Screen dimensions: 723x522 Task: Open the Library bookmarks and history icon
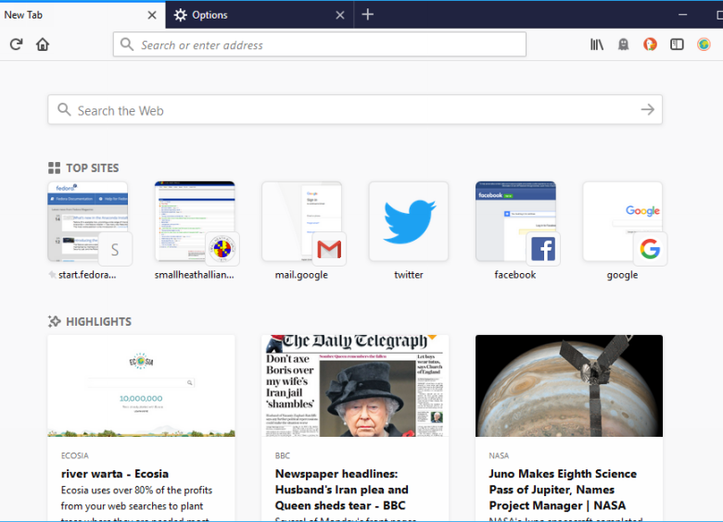597,44
